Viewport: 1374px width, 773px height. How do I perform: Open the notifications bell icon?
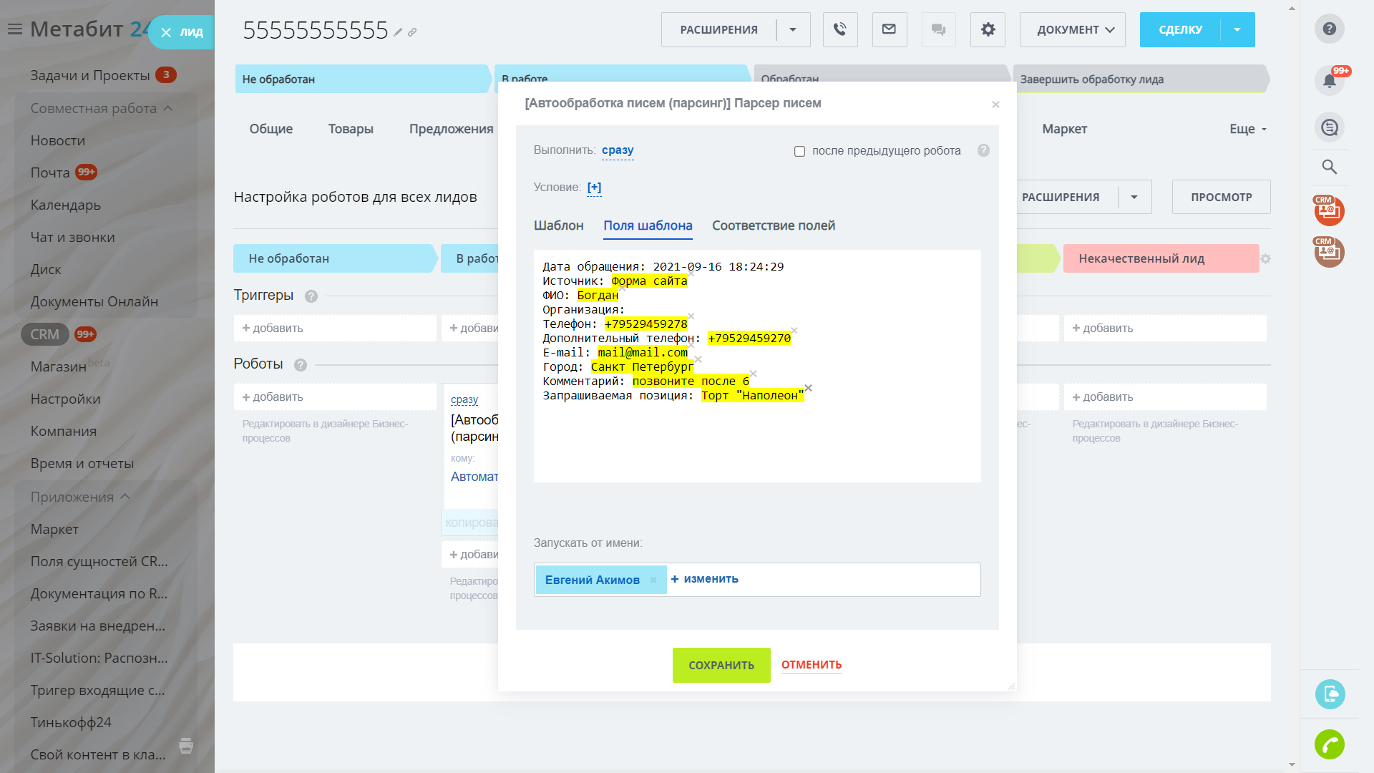click(1329, 80)
